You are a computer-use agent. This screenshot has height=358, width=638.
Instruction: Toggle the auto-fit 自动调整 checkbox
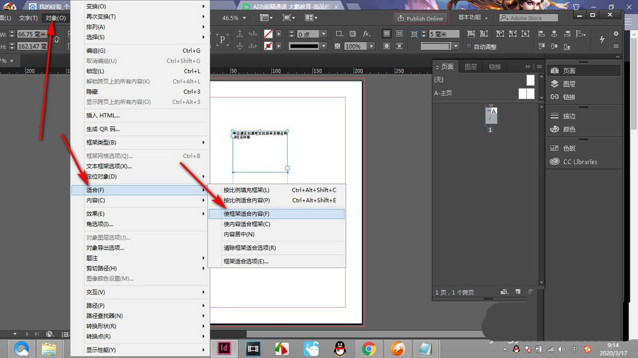point(469,47)
